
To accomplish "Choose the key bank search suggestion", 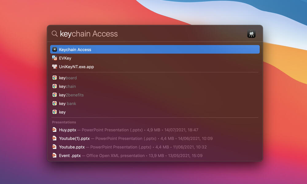I will (155, 103).
